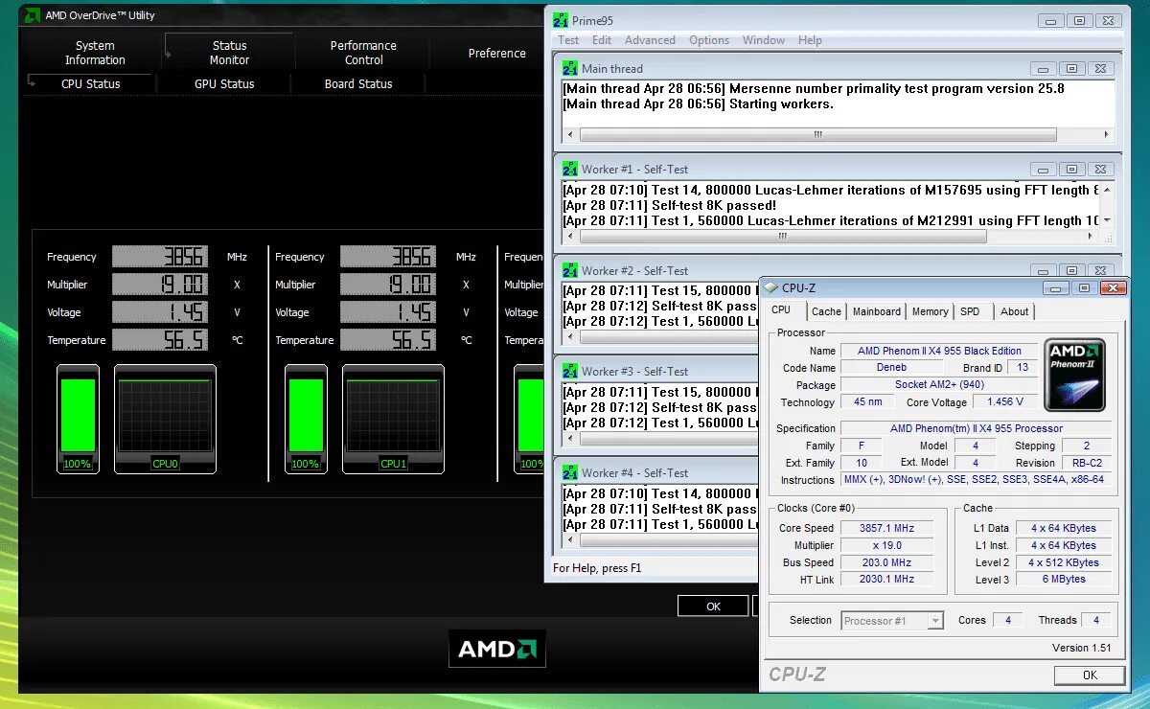Image resolution: width=1150 pixels, height=709 pixels.
Task: Click the CPU1 Frequency 3856 readout
Action: [387, 257]
